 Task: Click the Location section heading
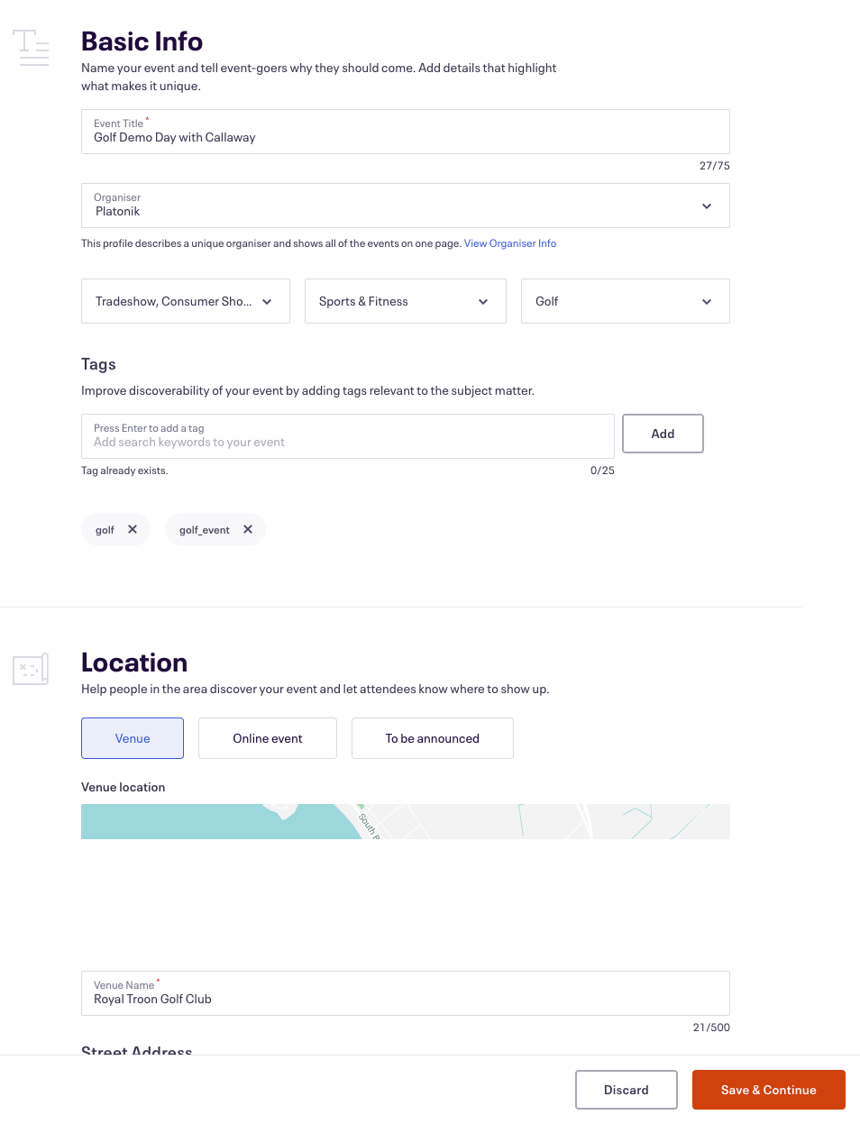(x=134, y=662)
